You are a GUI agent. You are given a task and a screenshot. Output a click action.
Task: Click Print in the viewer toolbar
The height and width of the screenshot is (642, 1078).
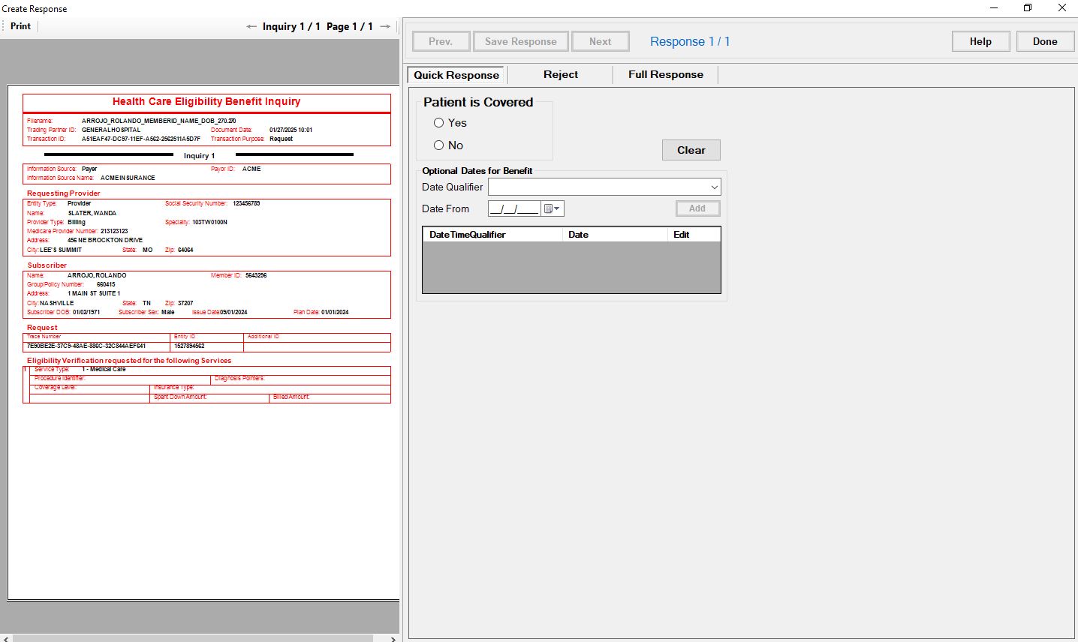click(21, 26)
